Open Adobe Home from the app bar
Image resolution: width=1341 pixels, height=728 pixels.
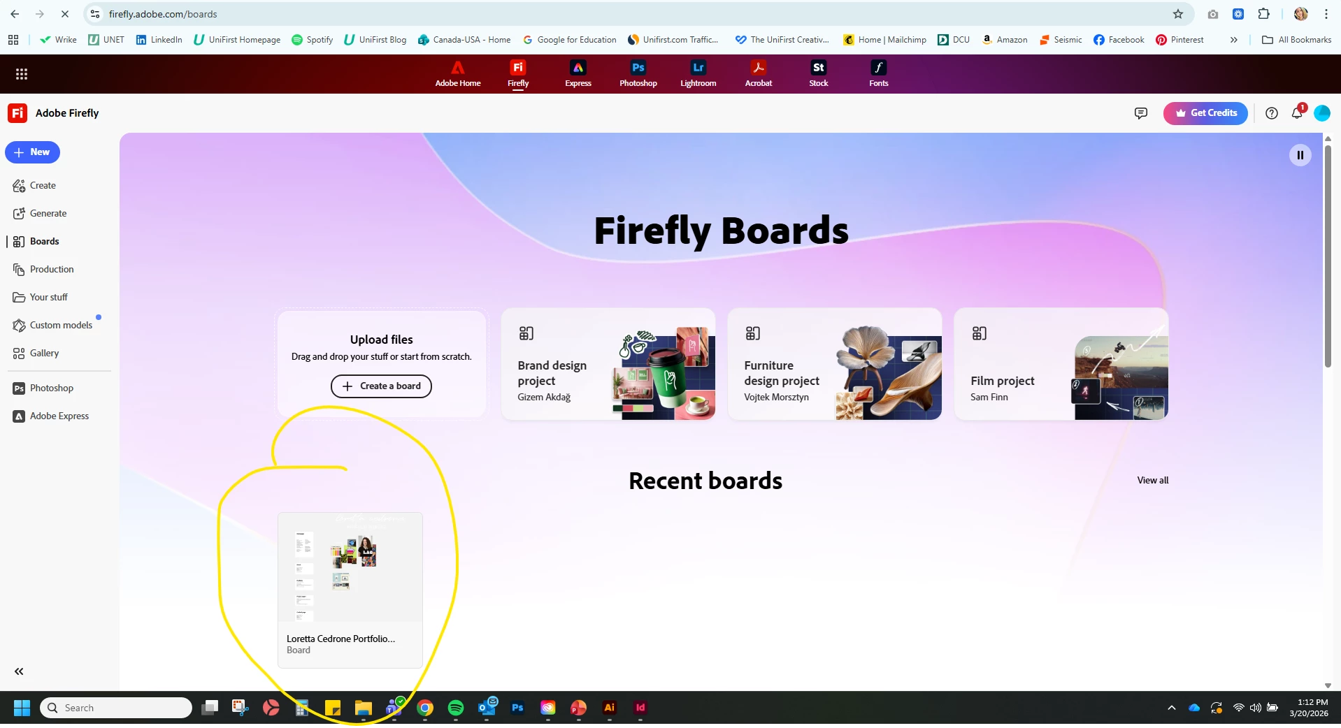click(x=458, y=74)
